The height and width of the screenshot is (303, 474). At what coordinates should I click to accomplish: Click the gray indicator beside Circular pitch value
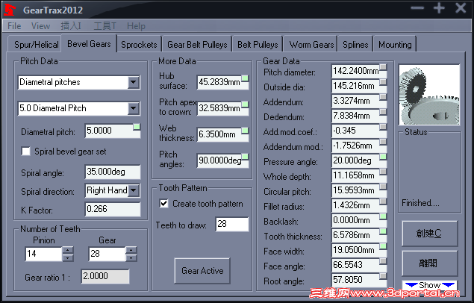[x=383, y=187]
